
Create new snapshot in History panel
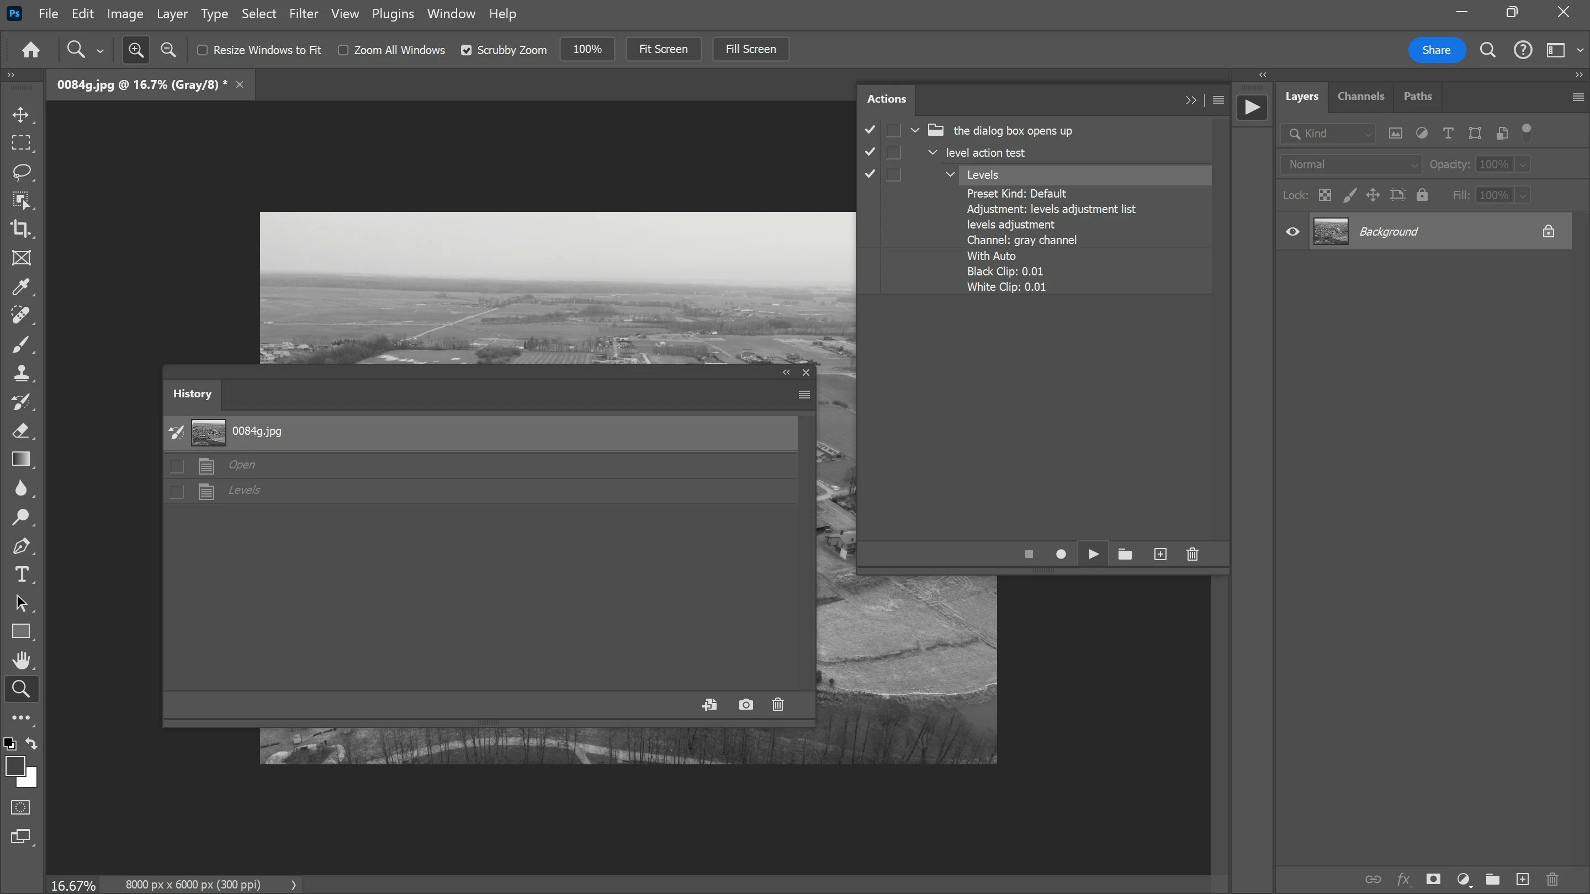pos(746,705)
